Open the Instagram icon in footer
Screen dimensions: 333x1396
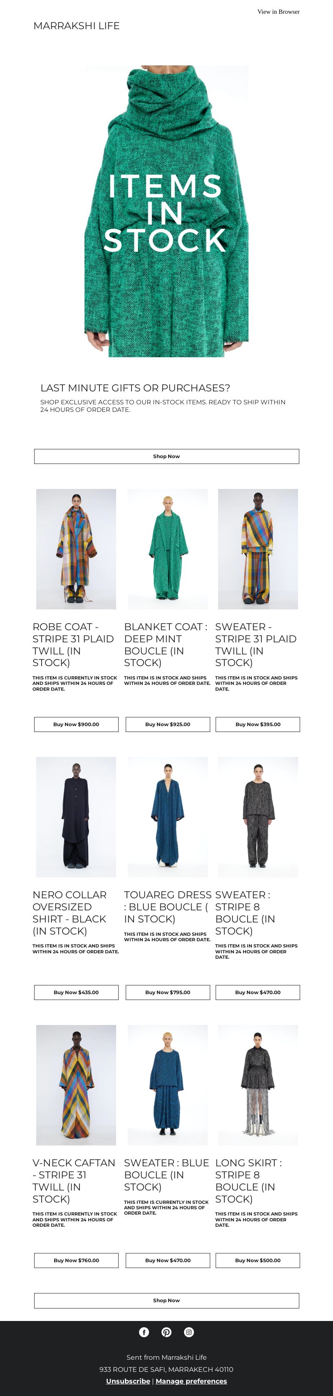pos(189,1332)
